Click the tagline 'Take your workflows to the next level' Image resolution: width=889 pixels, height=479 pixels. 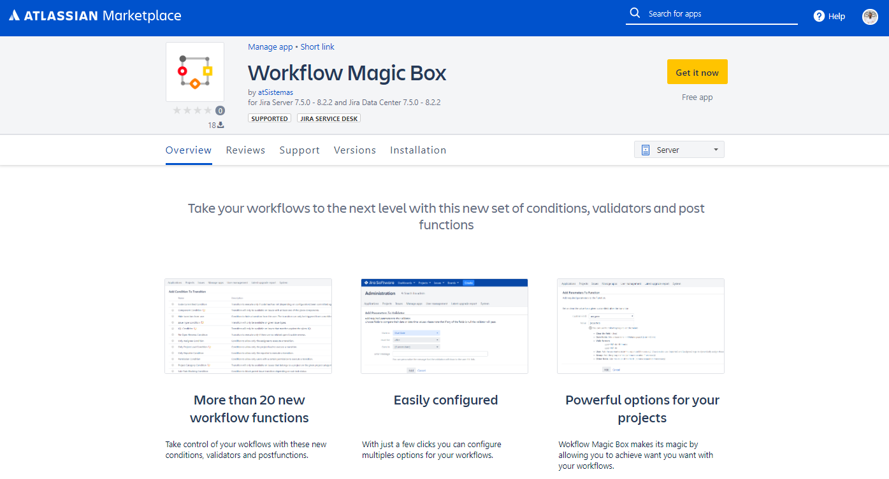(446, 217)
